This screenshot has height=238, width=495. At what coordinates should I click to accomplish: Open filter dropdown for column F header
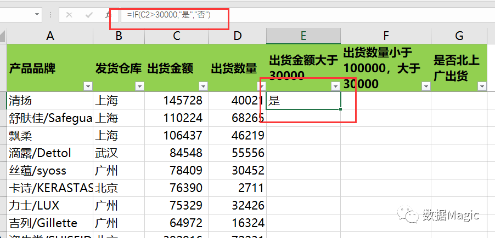click(426, 86)
